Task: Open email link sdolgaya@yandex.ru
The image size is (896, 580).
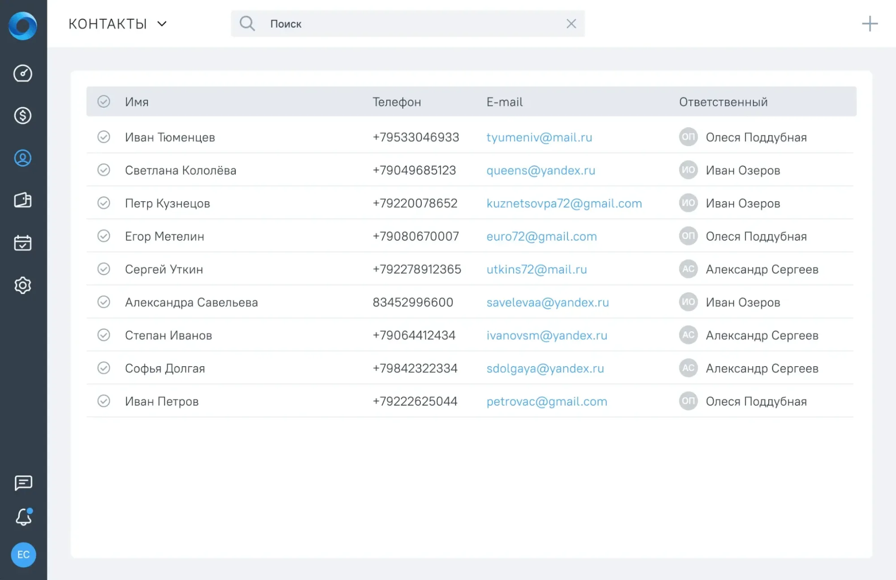Action: coord(545,368)
